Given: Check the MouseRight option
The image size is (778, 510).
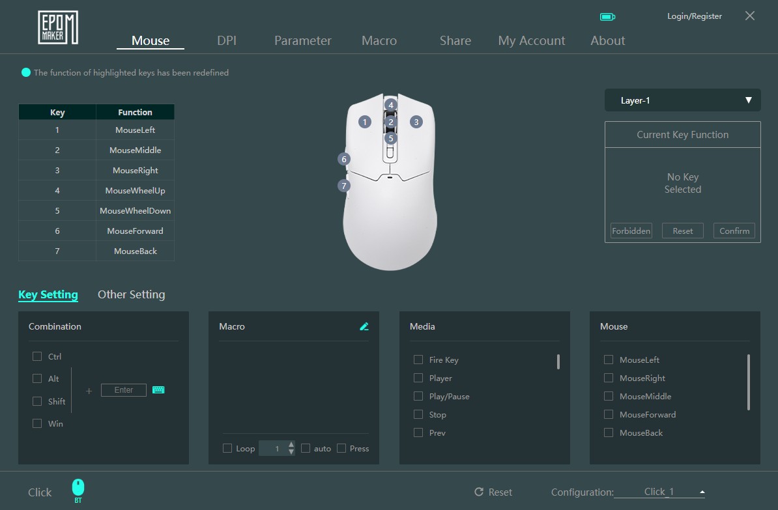Looking at the screenshot, I should tap(609, 378).
